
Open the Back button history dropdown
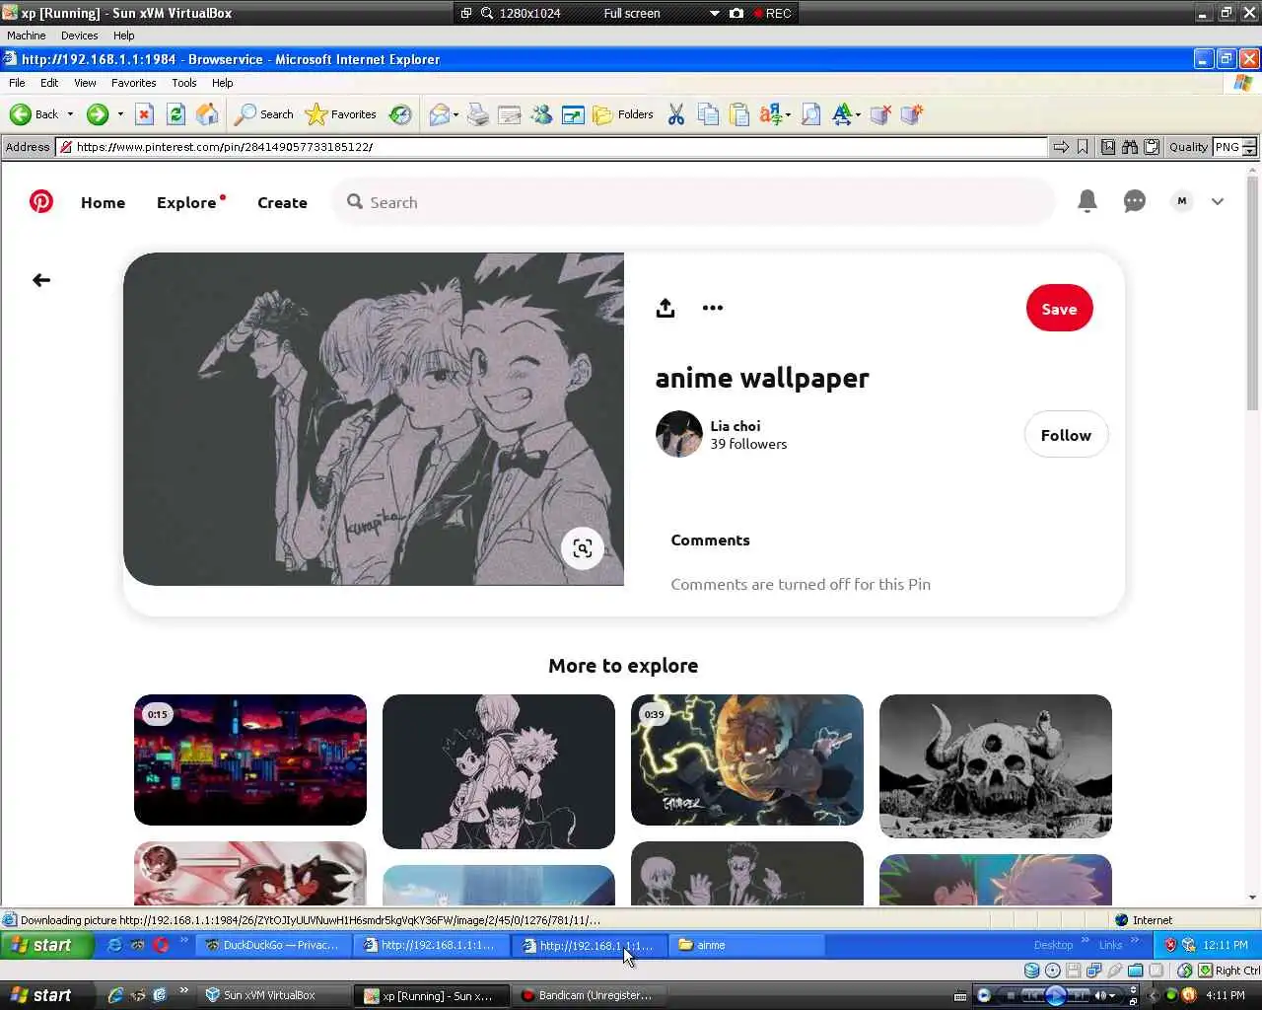(70, 114)
